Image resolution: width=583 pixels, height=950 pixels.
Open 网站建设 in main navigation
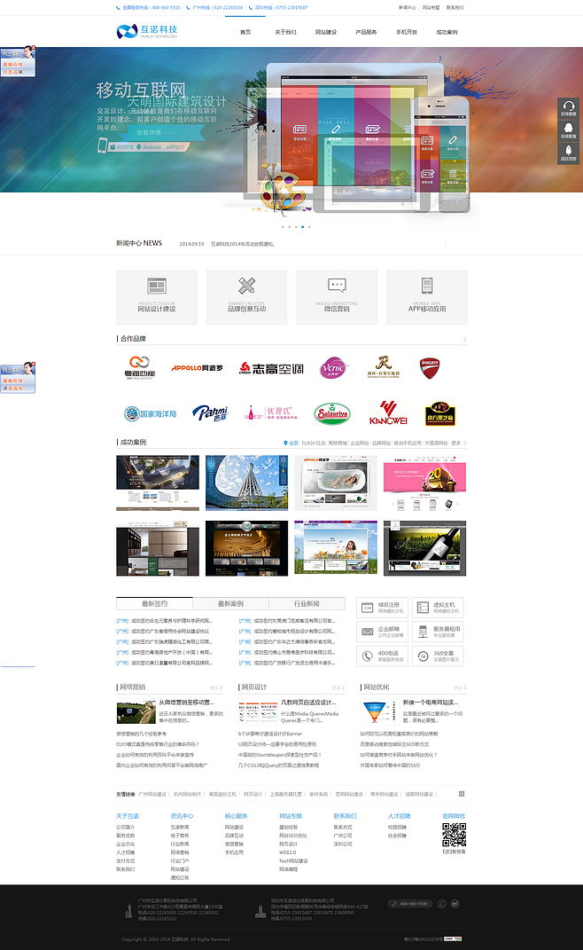pos(326,32)
